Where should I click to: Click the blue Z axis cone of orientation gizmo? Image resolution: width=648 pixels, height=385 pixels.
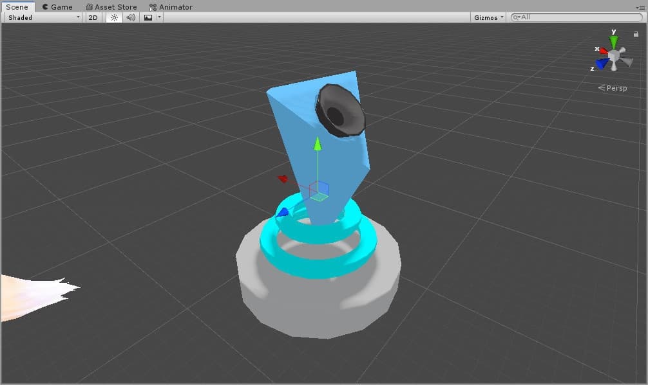coord(602,64)
